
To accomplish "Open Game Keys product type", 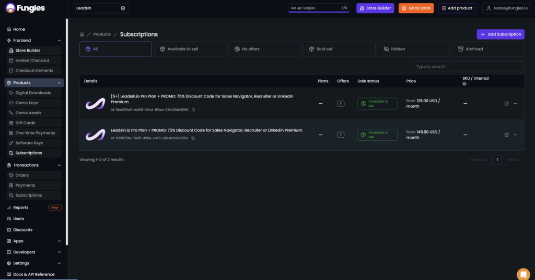I will pos(33,103).
